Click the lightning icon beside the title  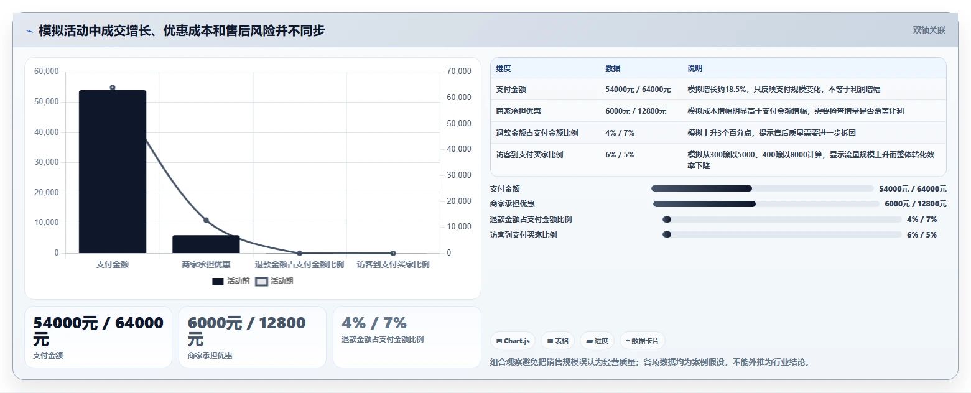(x=29, y=31)
